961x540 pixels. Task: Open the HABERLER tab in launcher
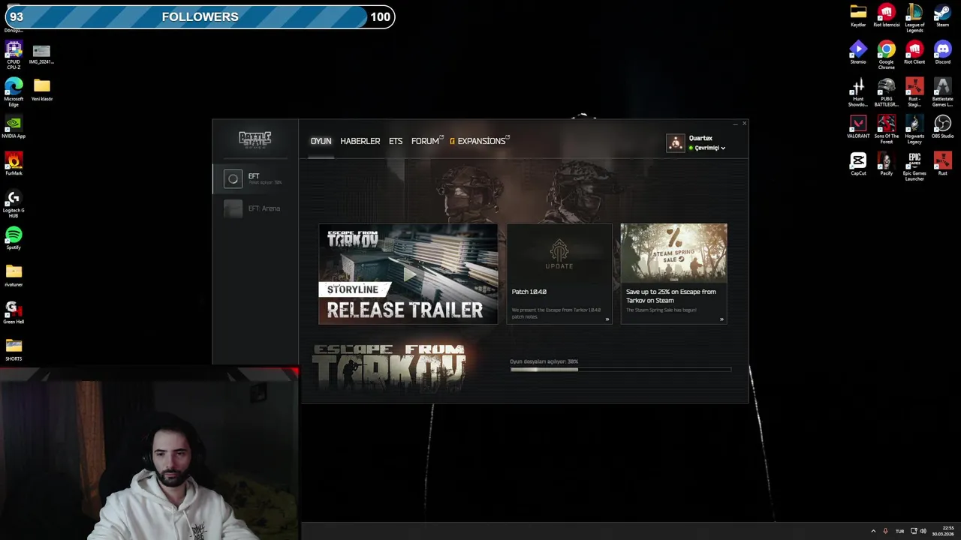coord(360,141)
